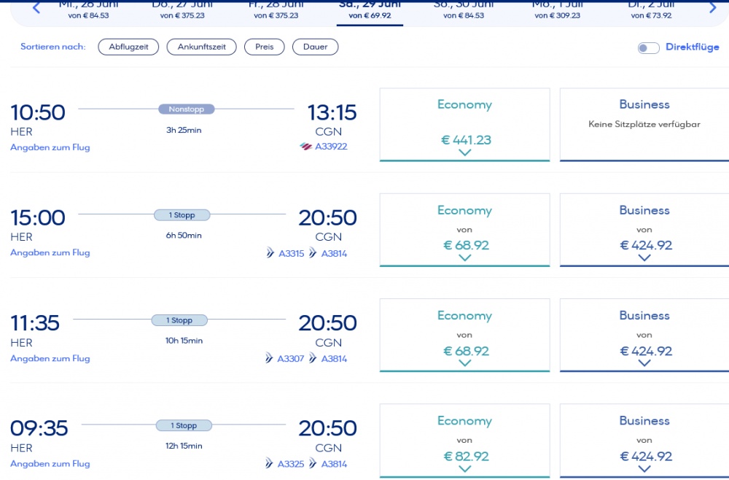Sort flights by Preis
The height and width of the screenshot is (480, 729).
point(264,47)
